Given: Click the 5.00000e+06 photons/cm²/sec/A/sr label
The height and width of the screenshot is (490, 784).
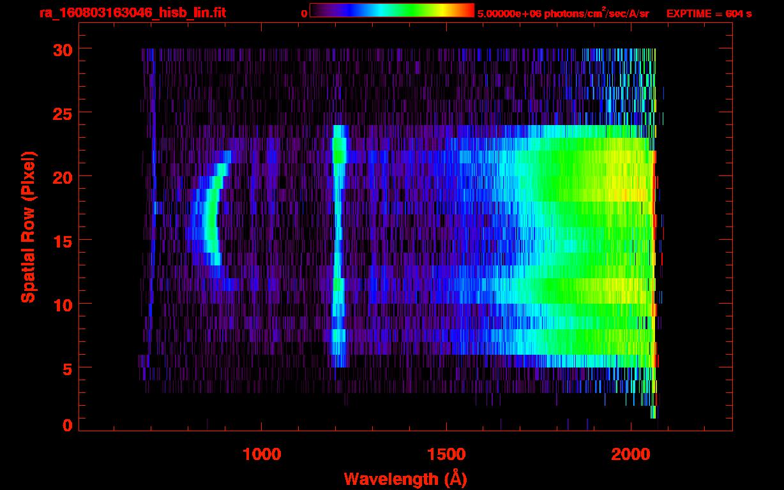Looking at the screenshot, I should (x=563, y=13).
